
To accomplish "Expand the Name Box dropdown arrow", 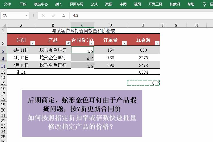I will coord(26,15).
